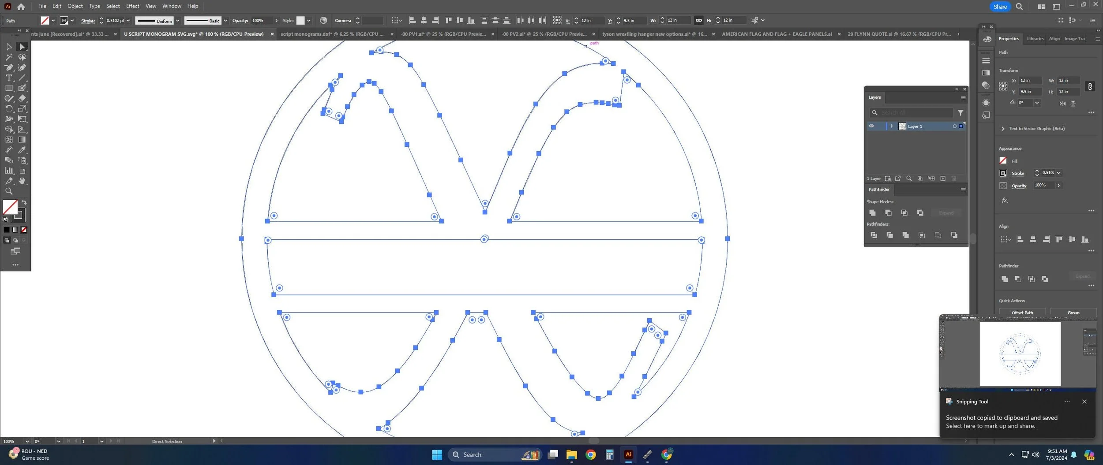Switch to Libraries panel tab
Screen dimensions: 1103x465
coord(1035,39)
